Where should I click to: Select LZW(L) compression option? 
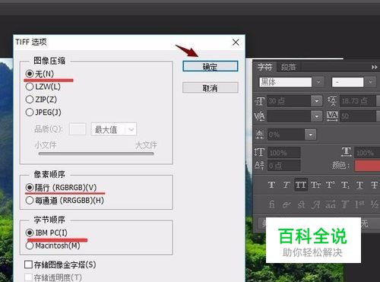[43, 87]
